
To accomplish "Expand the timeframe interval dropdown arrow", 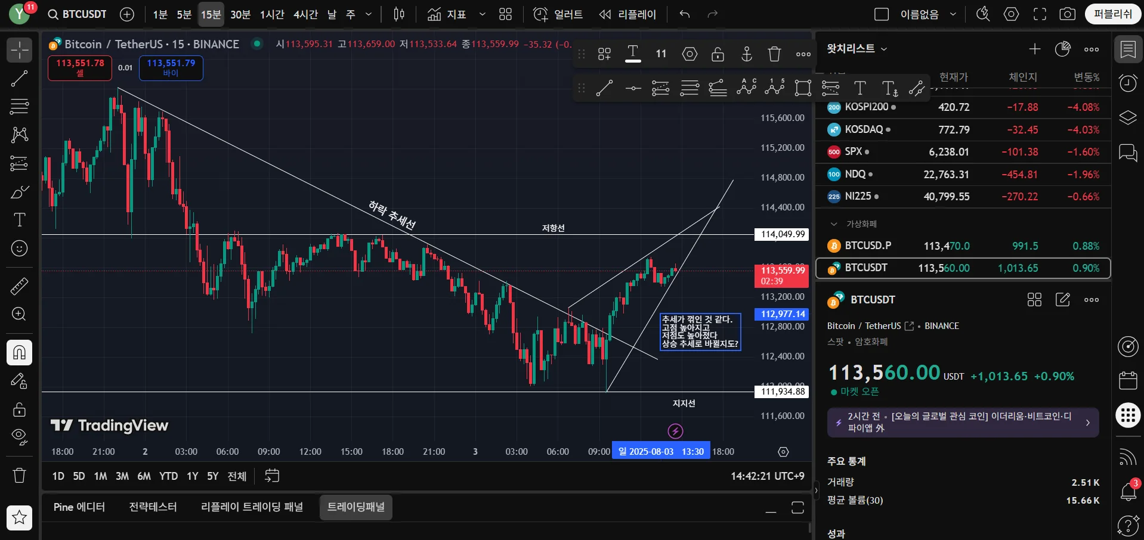I will point(369,14).
